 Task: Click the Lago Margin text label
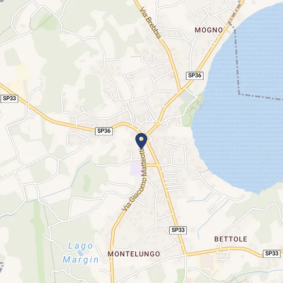coord(80,253)
